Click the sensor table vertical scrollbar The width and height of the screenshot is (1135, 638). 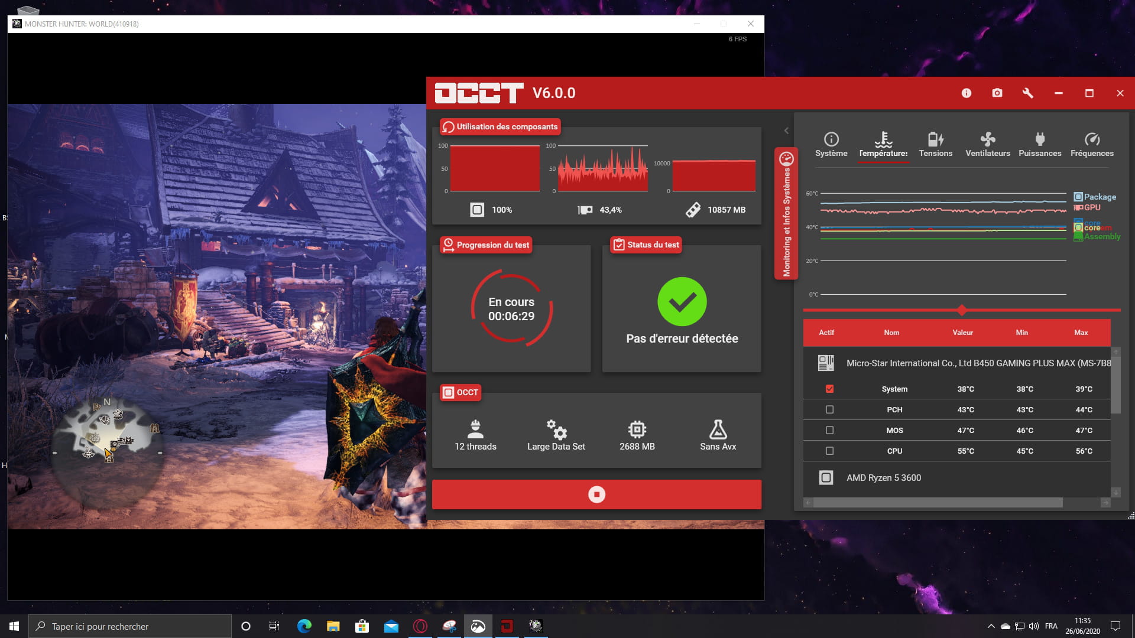(x=1115, y=384)
